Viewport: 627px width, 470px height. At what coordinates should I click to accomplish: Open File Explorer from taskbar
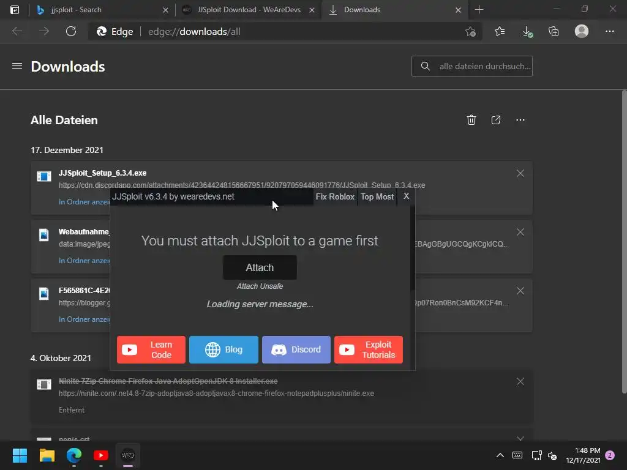[47, 455]
